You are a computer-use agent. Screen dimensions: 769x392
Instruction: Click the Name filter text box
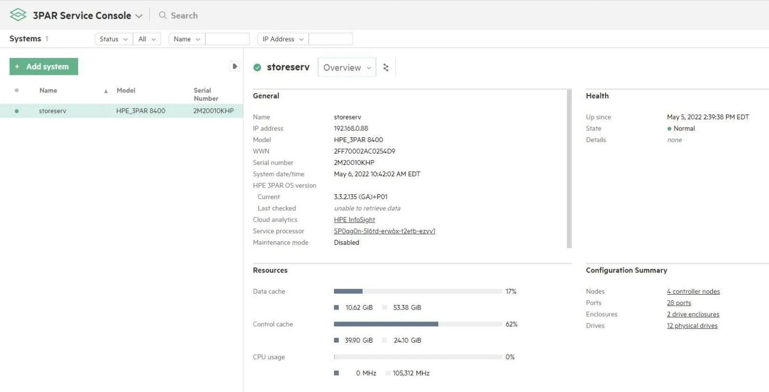click(x=227, y=39)
